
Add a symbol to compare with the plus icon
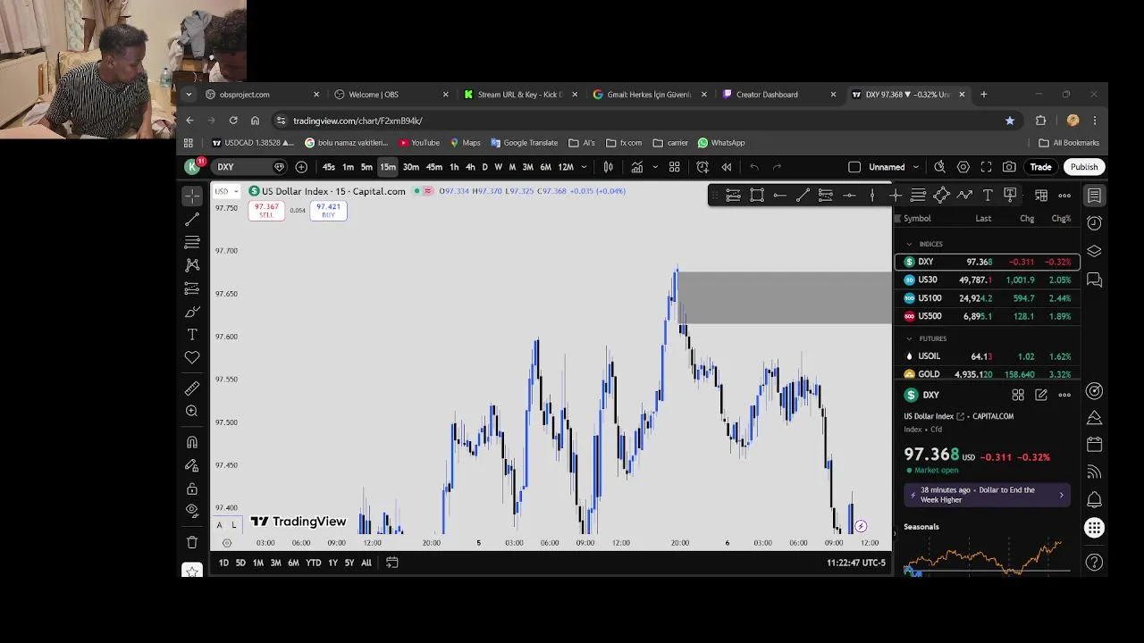(301, 167)
